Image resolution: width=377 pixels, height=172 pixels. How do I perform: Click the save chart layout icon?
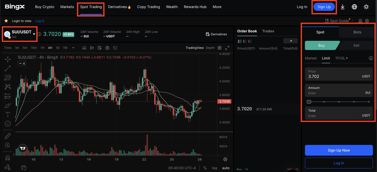click(100, 48)
